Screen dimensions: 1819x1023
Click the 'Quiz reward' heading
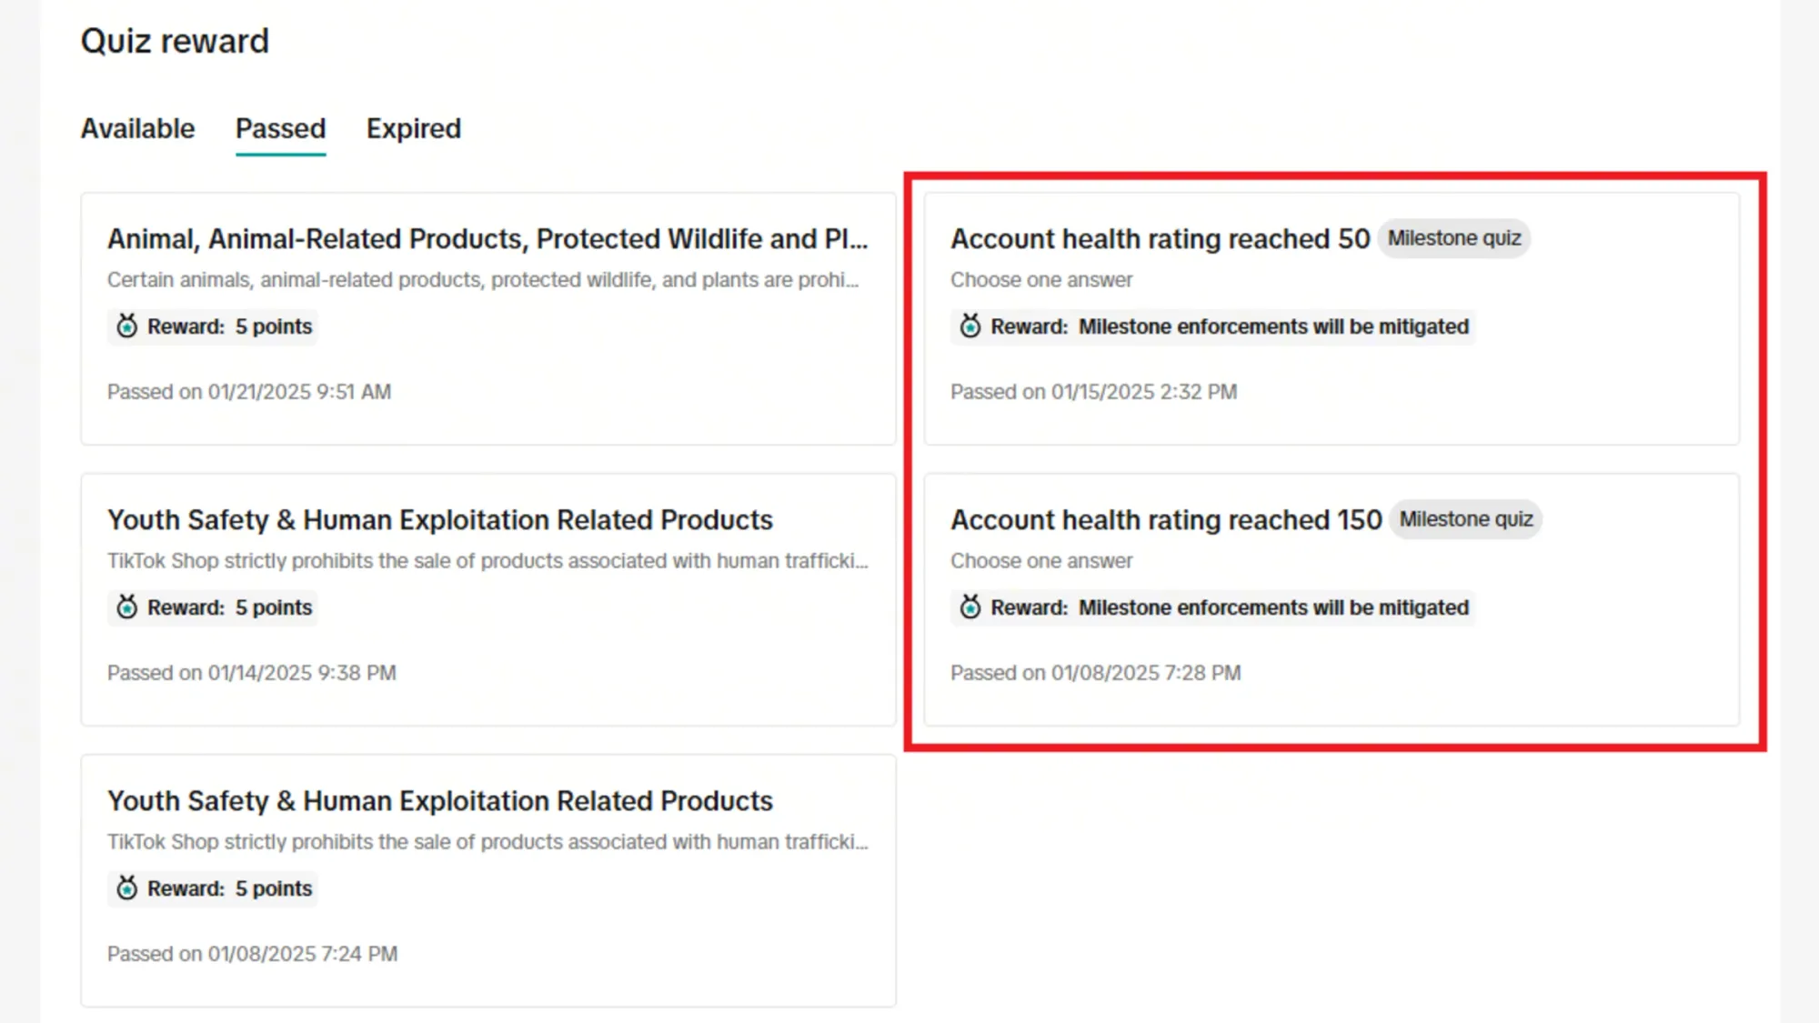tap(175, 41)
